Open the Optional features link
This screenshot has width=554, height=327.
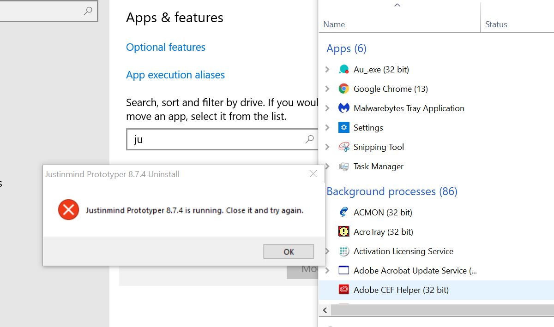point(166,48)
